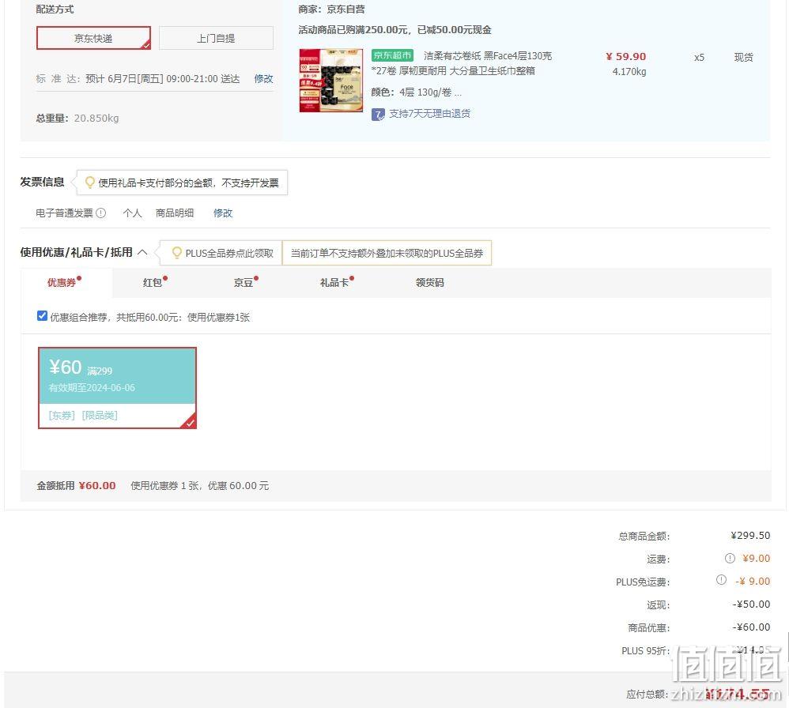
Task: Open the 洁柔 tissue product thumbnail
Action: (x=331, y=81)
